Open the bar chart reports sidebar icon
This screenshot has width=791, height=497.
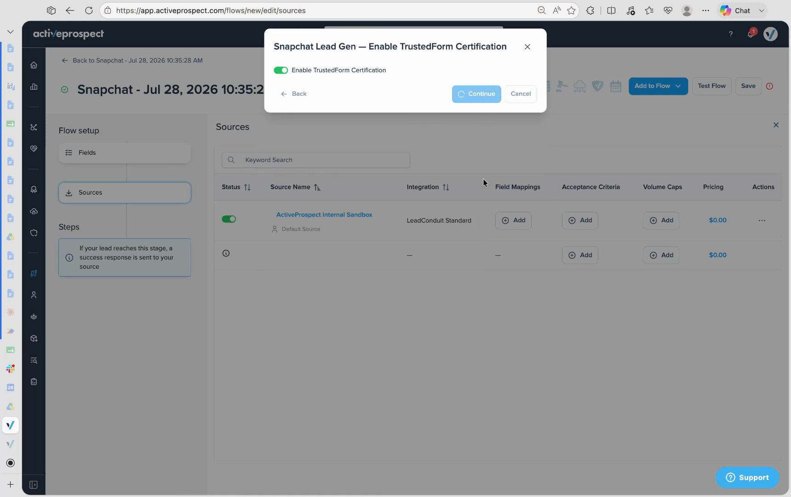click(x=34, y=87)
